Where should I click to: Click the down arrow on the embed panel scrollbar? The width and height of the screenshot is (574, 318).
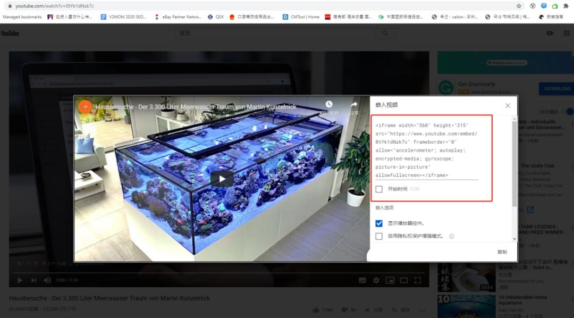[513, 240]
